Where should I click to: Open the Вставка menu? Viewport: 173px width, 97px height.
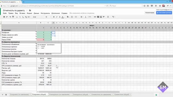point(22,13)
